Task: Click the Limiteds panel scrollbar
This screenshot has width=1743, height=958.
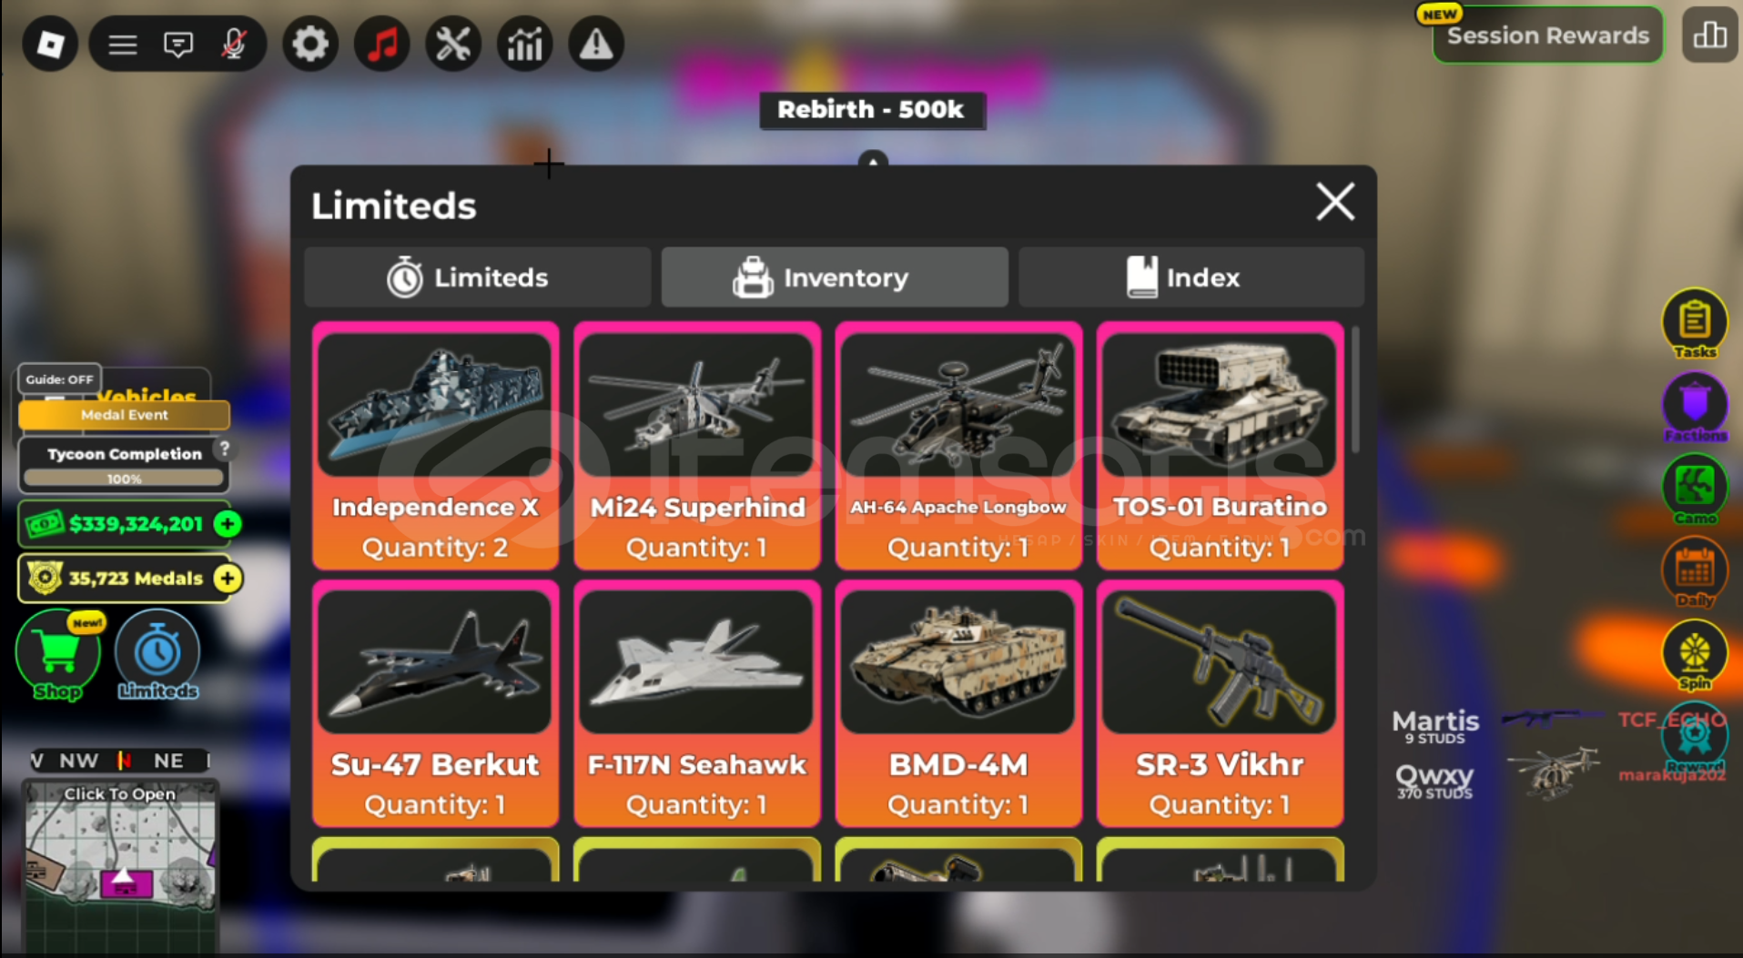Action: click(x=1355, y=389)
